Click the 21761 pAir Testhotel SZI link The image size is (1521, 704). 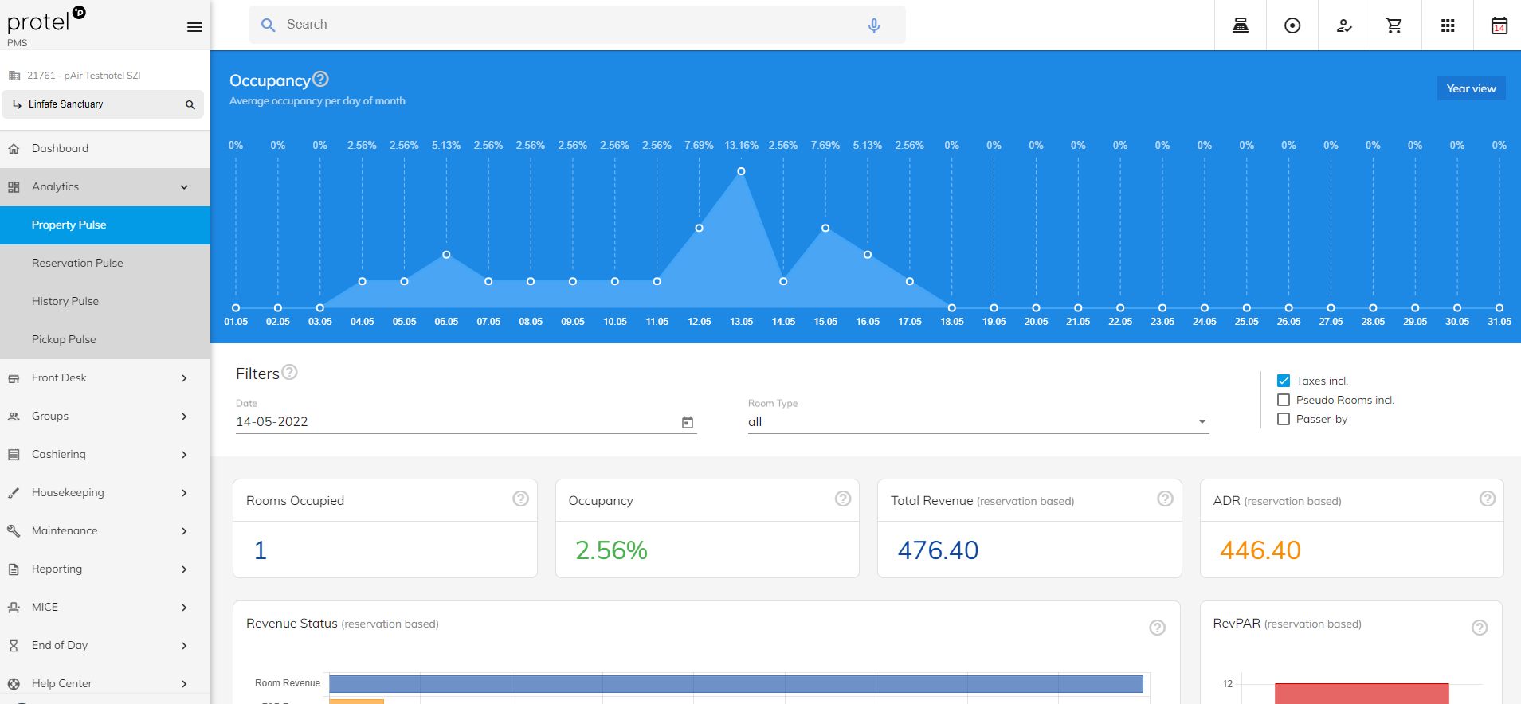click(x=84, y=76)
